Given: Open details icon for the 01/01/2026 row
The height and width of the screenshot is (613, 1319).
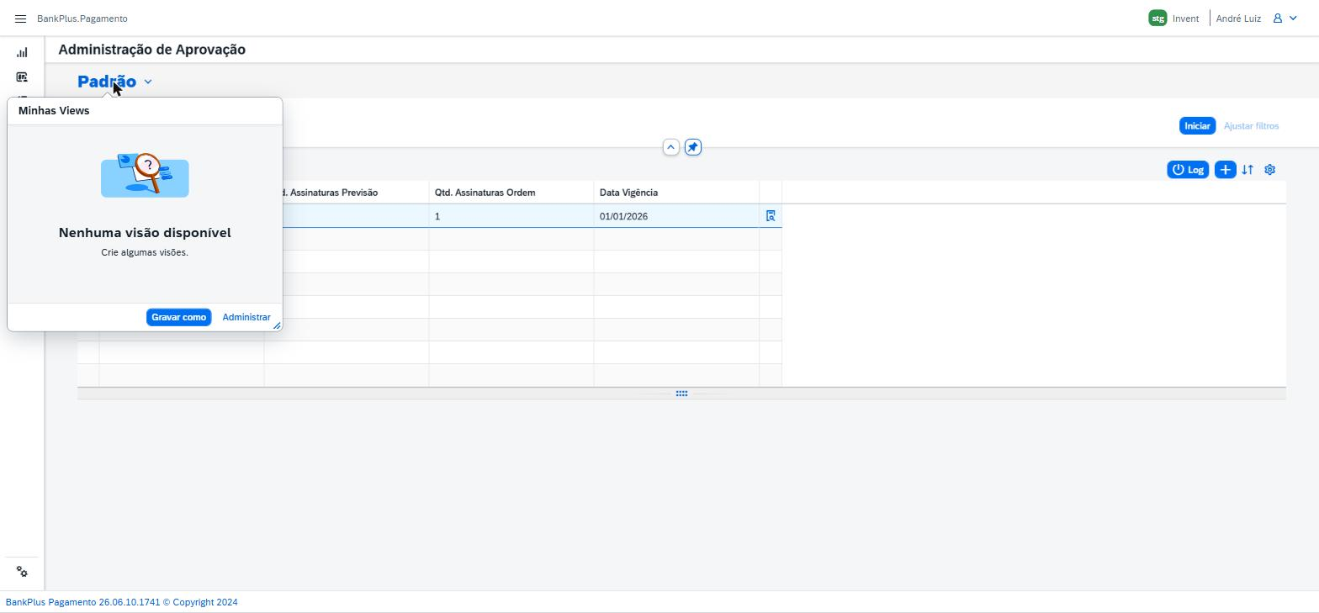Looking at the screenshot, I should (771, 216).
